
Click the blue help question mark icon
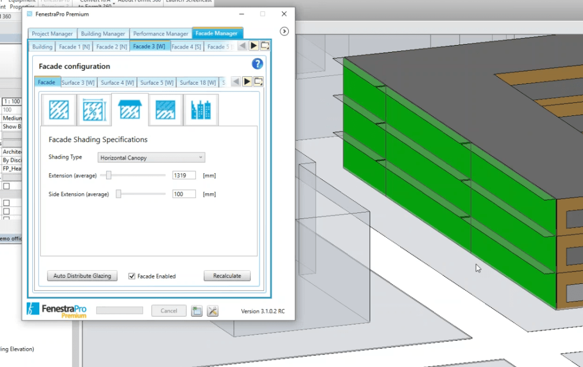[257, 64]
